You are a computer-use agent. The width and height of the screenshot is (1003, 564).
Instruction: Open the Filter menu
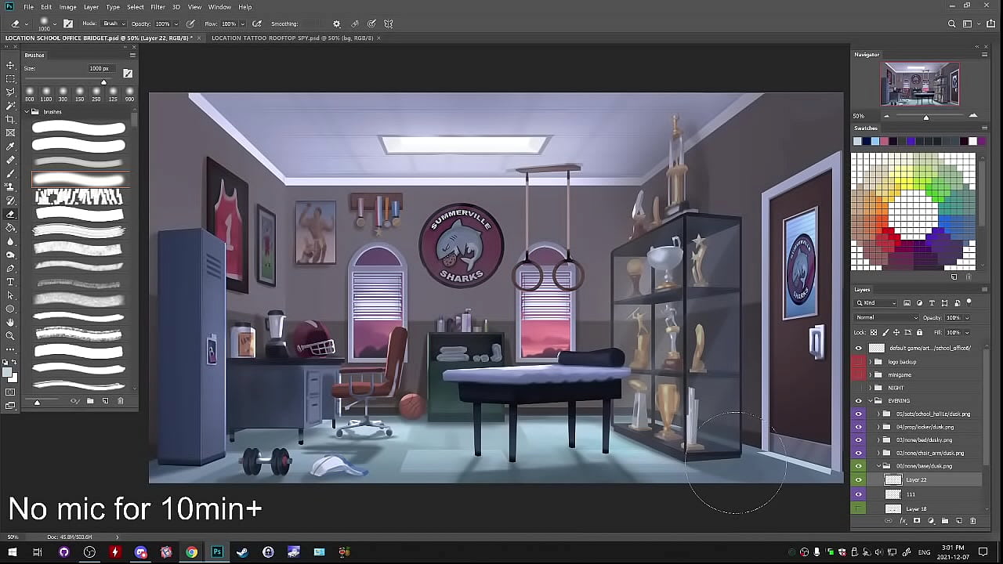[x=158, y=7]
